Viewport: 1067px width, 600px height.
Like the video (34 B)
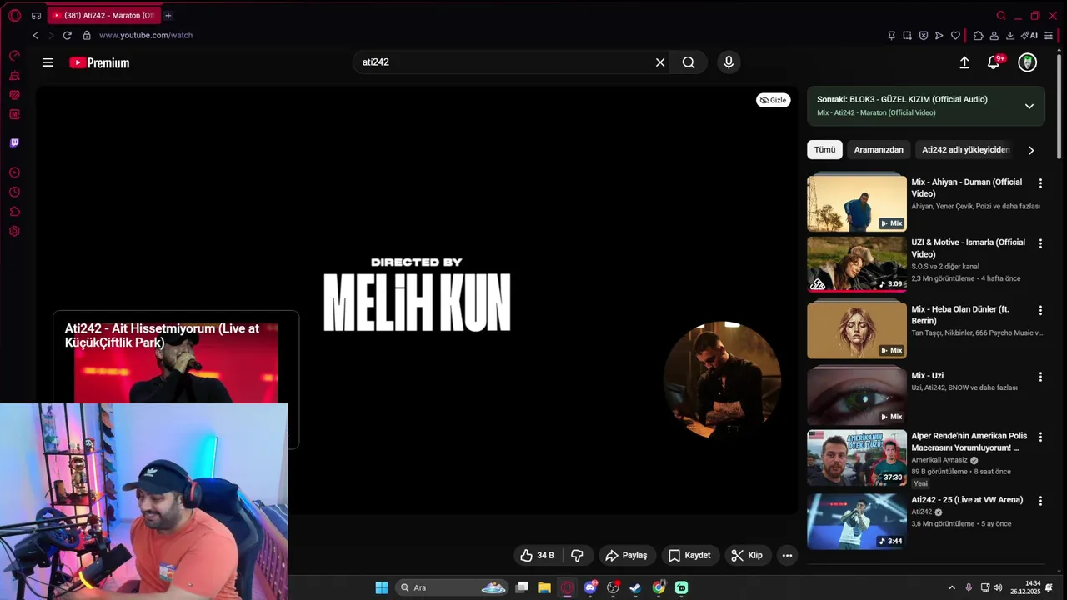pos(538,555)
